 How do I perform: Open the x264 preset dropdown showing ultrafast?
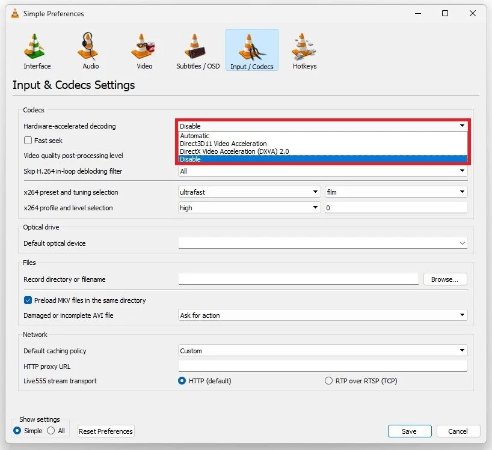[x=250, y=192]
